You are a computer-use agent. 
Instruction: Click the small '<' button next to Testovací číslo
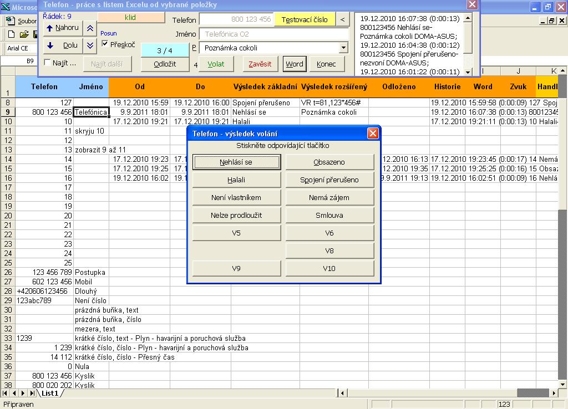[343, 19]
